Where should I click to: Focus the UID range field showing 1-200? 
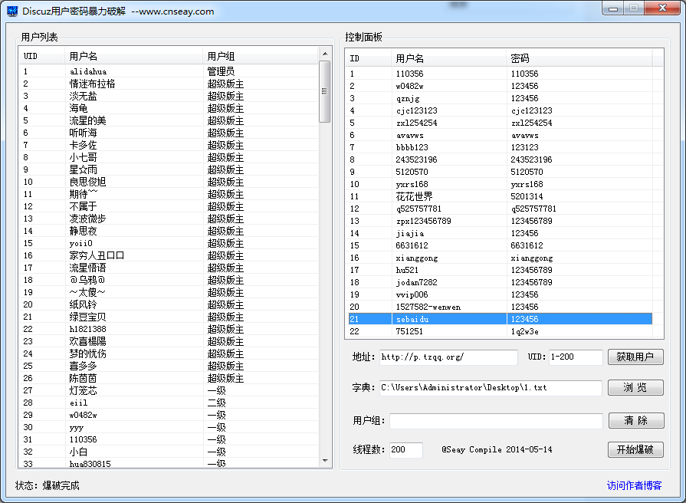(x=576, y=357)
